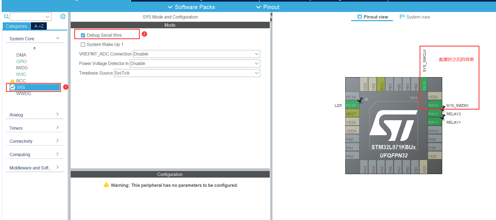Image resolution: width=496 pixels, height=220 pixels.
Task: Click the scroll-up arrow in peripheral list
Action: coord(34,48)
